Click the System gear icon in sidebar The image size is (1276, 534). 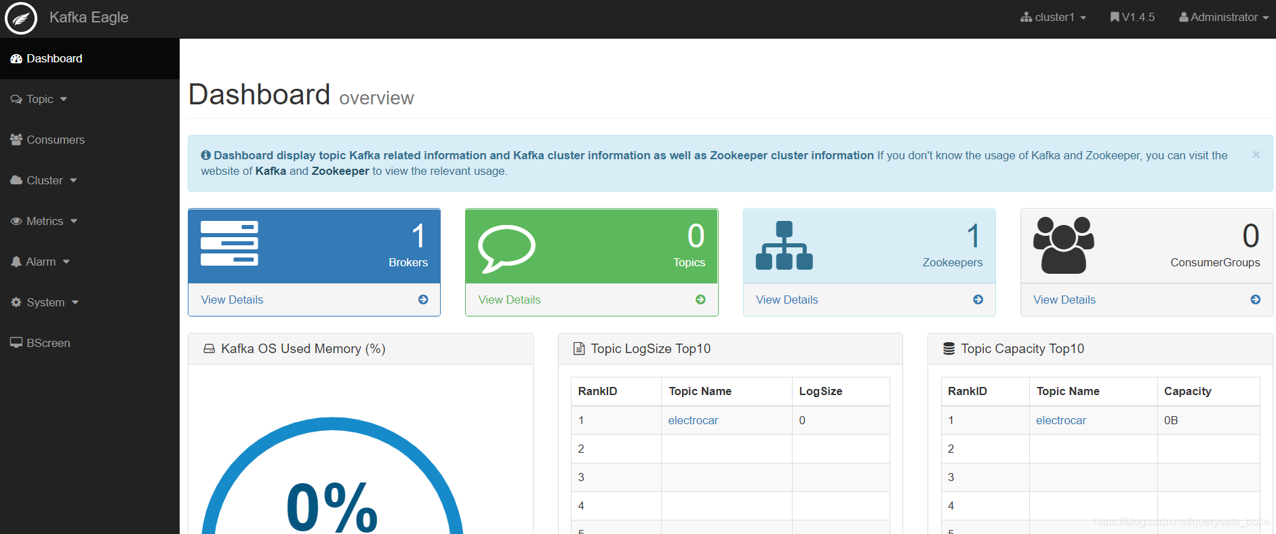(x=16, y=302)
